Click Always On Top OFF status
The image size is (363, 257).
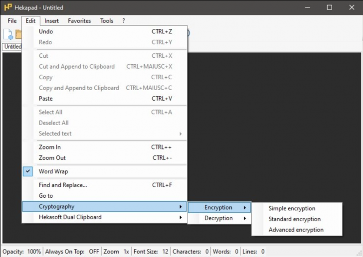tap(72, 252)
